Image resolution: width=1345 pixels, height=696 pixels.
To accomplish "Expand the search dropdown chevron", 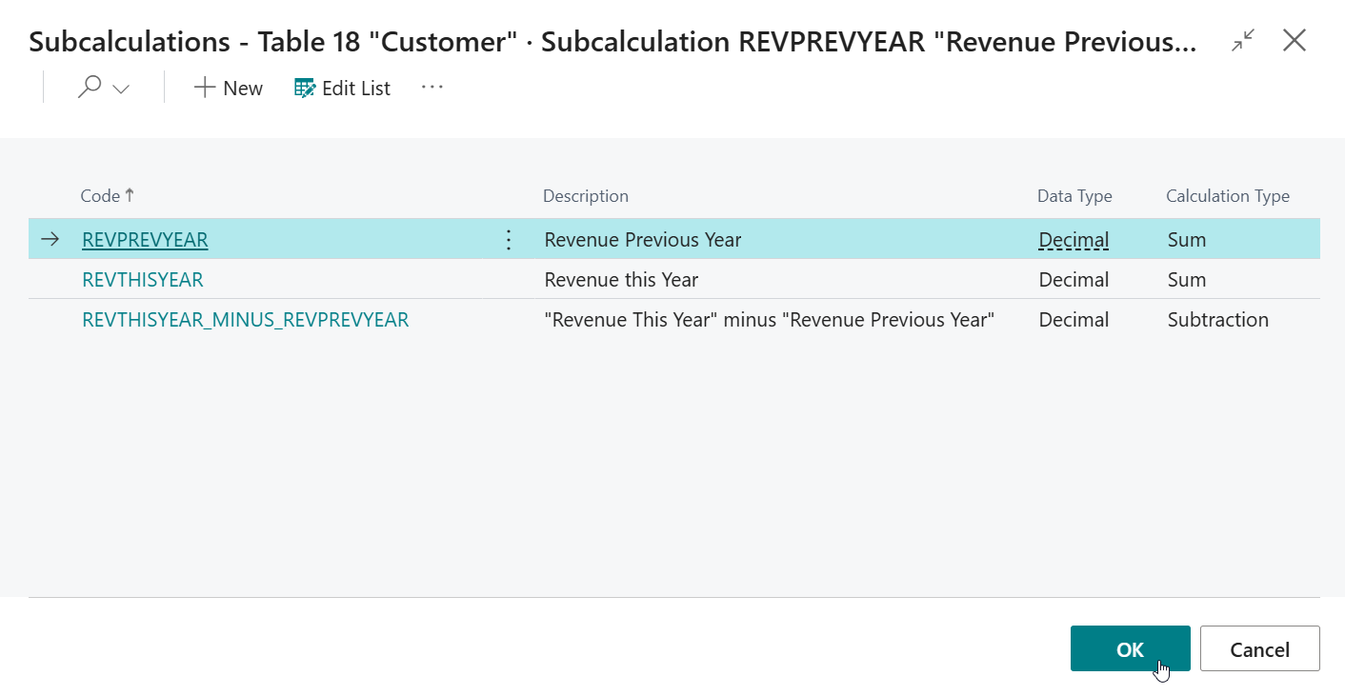I will click(x=121, y=89).
